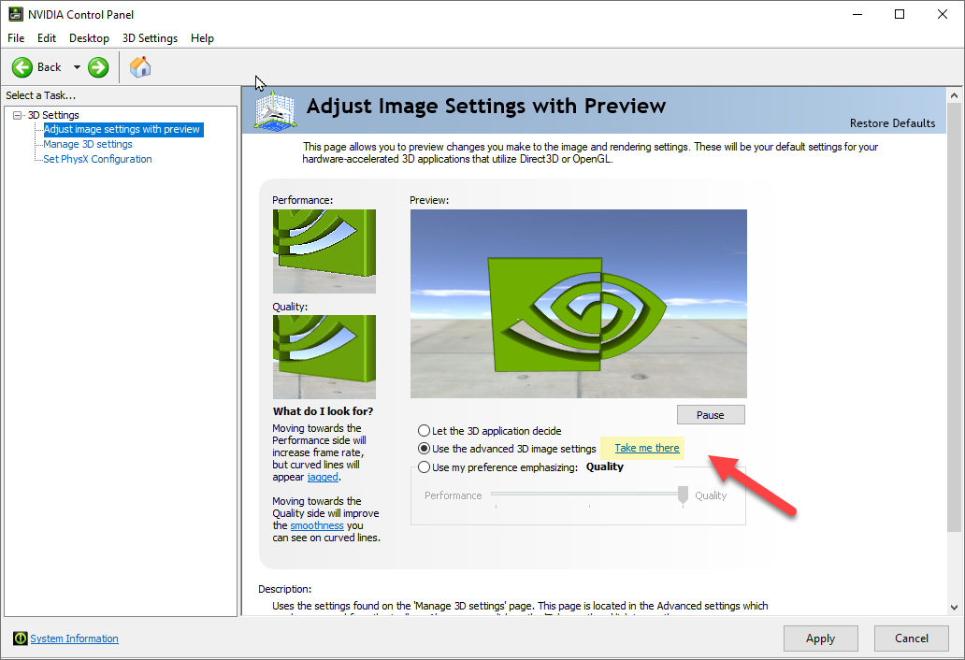
Task: Open the Back history dropdown arrow
Action: [x=77, y=67]
